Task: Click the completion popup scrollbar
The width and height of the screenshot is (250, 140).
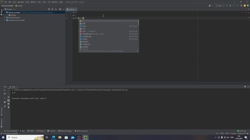Action: 138,23
